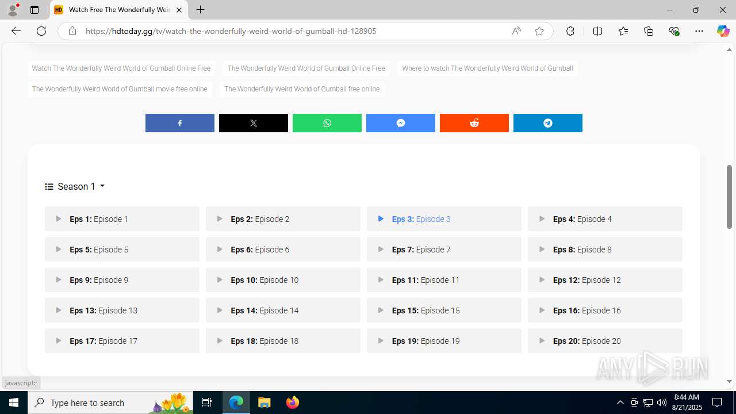
Task: Show hidden system tray icons
Action: tap(620, 402)
